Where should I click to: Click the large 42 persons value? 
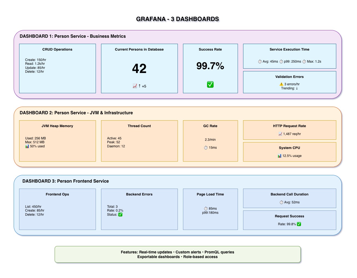pyautogui.click(x=139, y=68)
